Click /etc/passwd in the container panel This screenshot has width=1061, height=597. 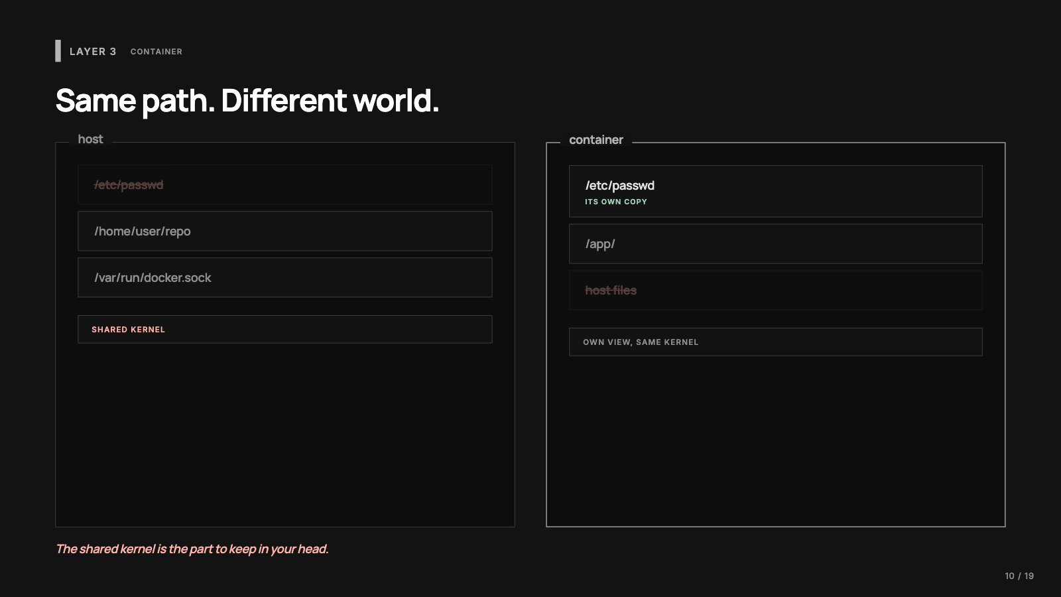coord(620,186)
